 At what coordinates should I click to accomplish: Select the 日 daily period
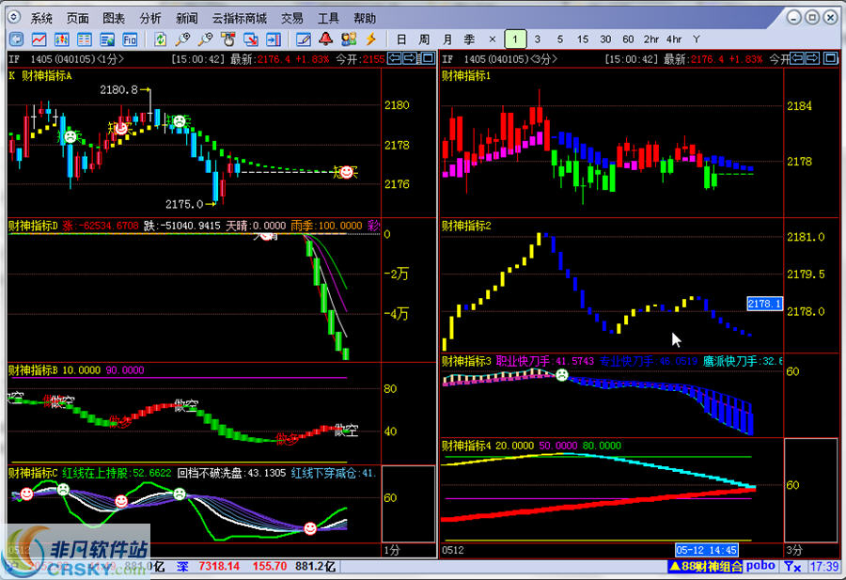[400, 39]
